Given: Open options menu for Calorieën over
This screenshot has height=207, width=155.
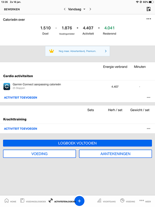Looking at the screenshot, I should click(x=149, y=19).
